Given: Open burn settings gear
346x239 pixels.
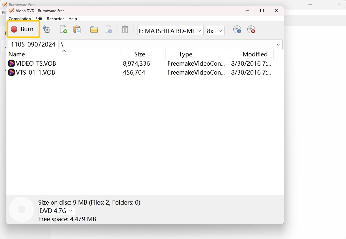Looking at the screenshot, I should click(47, 29).
